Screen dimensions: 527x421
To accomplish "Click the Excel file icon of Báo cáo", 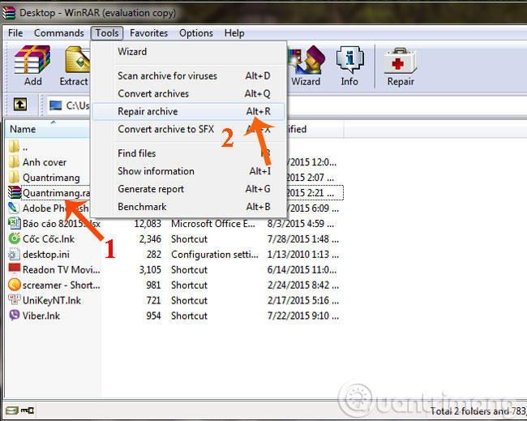I will pos(14,223).
